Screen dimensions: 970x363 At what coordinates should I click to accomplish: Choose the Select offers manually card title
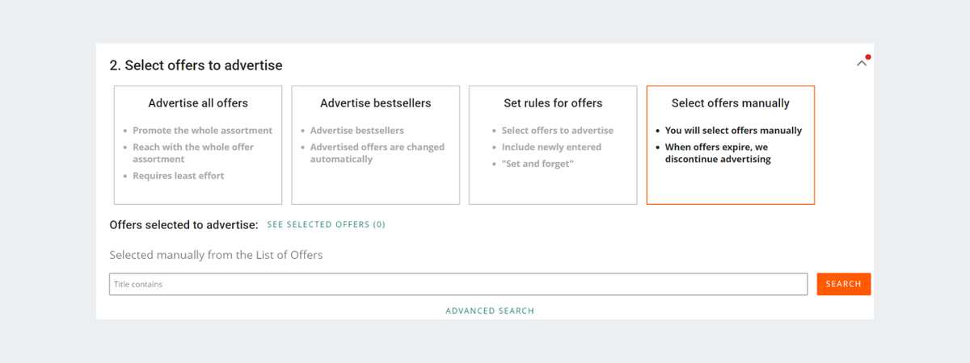click(731, 103)
